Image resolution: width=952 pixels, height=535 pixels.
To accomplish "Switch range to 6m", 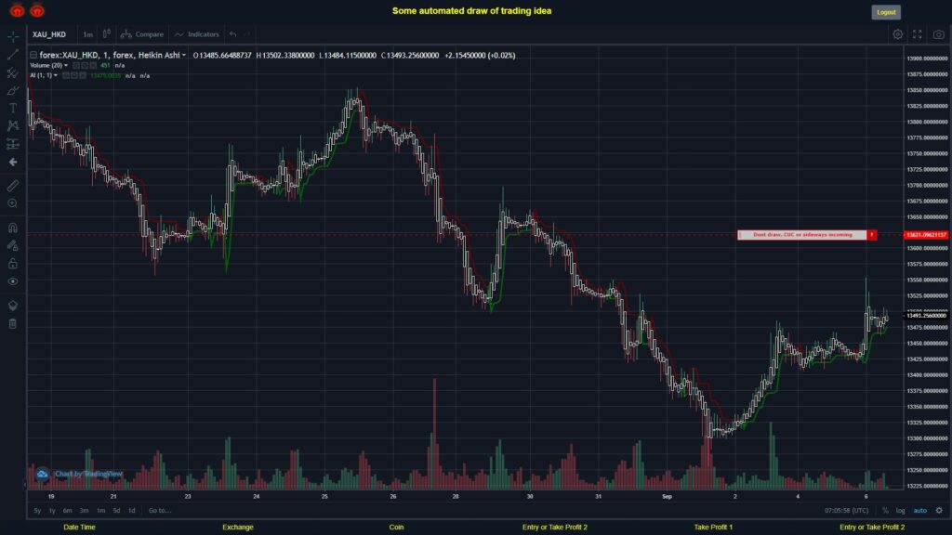I will 67,511.
